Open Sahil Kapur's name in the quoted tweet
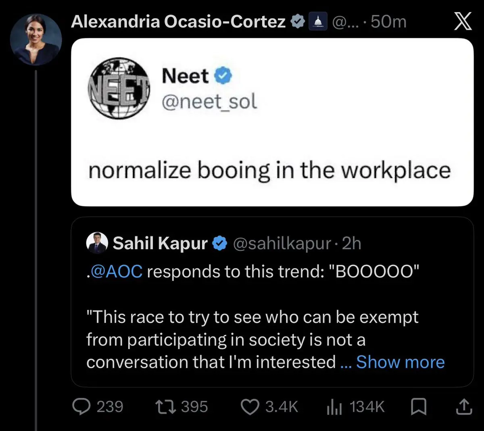Viewport: 484px width, 431px height. point(160,243)
